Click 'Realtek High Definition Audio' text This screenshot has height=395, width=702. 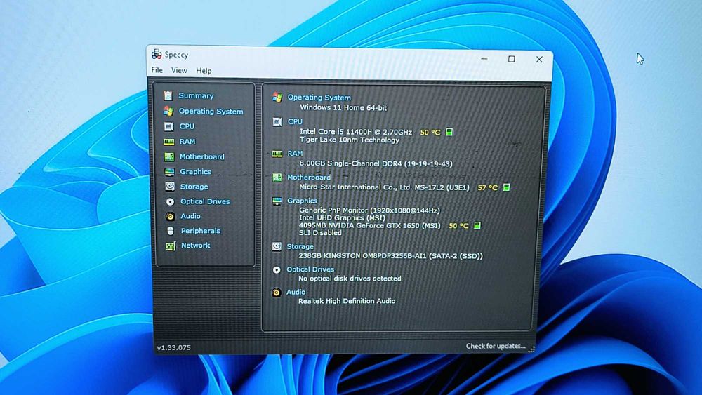point(347,301)
